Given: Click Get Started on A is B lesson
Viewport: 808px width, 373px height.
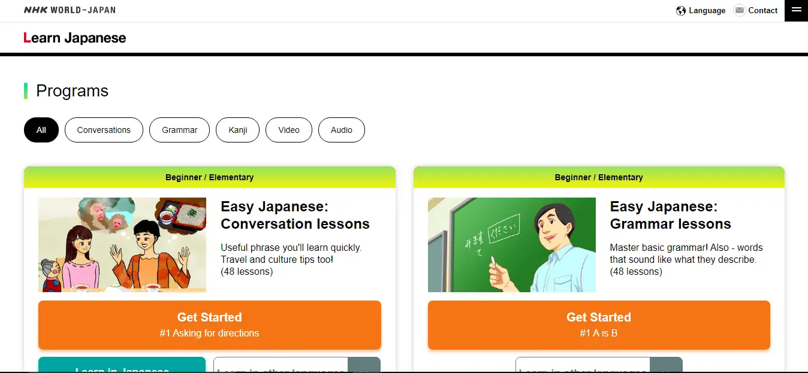Looking at the screenshot, I should click(598, 325).
